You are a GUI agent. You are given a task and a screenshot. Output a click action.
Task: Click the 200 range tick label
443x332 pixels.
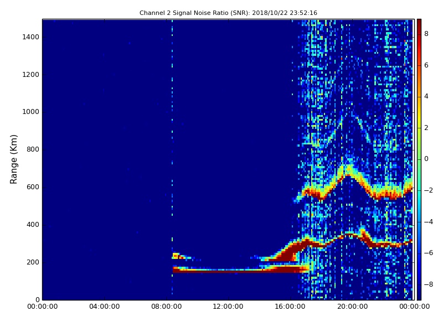33,262
